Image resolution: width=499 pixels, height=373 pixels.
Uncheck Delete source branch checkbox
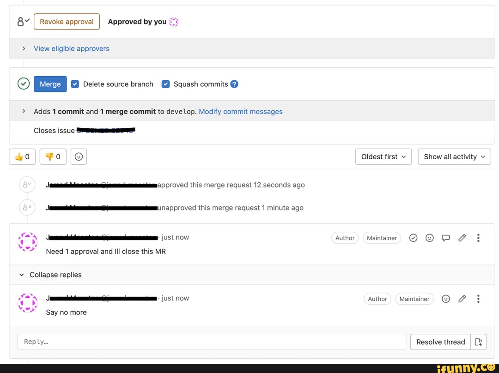[x=75, y=84]
